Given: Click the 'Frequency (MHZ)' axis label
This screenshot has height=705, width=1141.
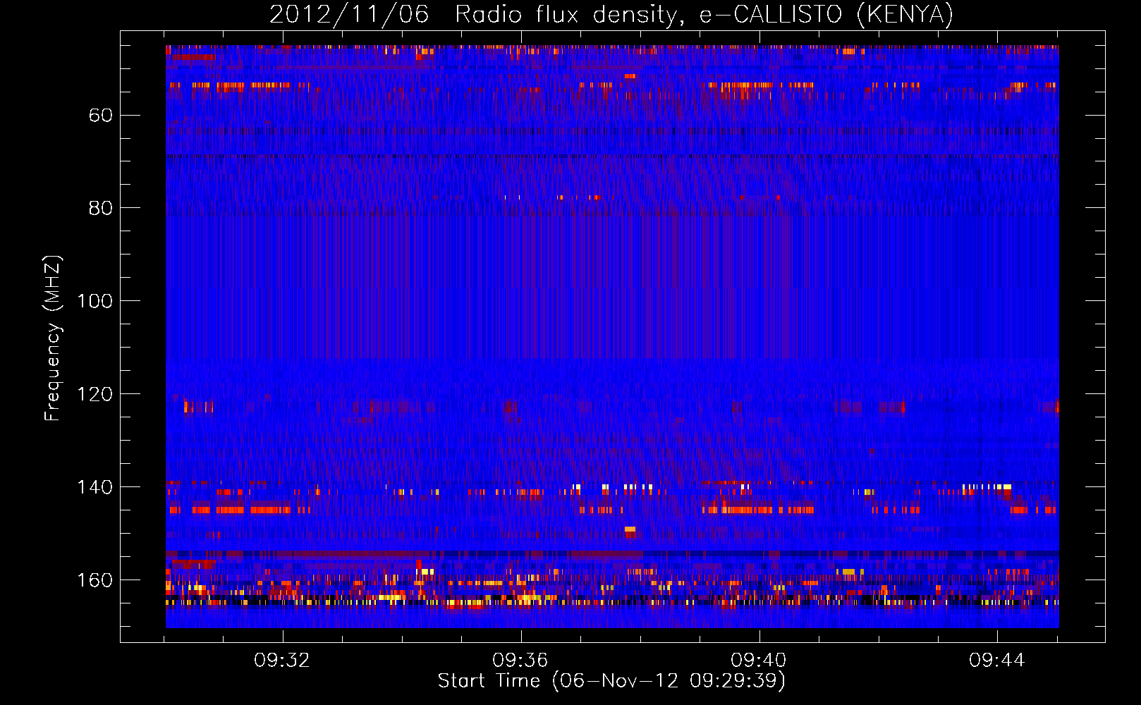Looking at the screenshot, I should (52, 338).
